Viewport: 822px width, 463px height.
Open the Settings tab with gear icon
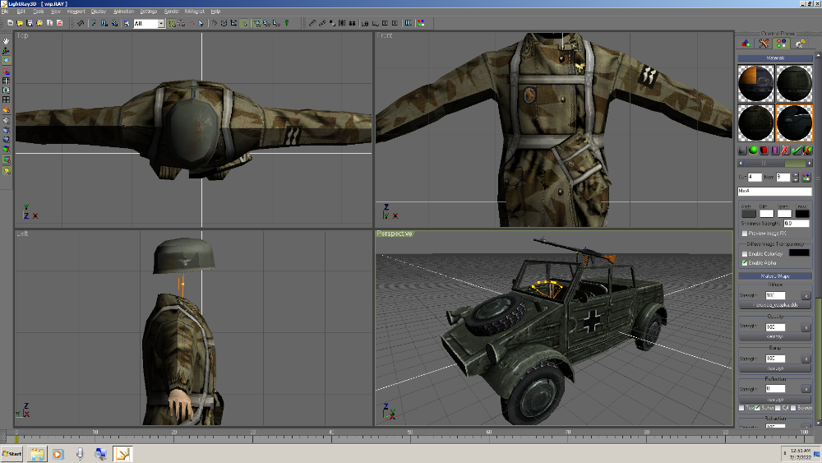pyautogui.click(x=800, y=44)
